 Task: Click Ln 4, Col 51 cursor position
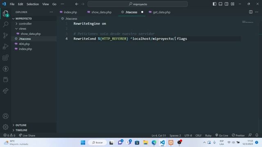point(159,136)
